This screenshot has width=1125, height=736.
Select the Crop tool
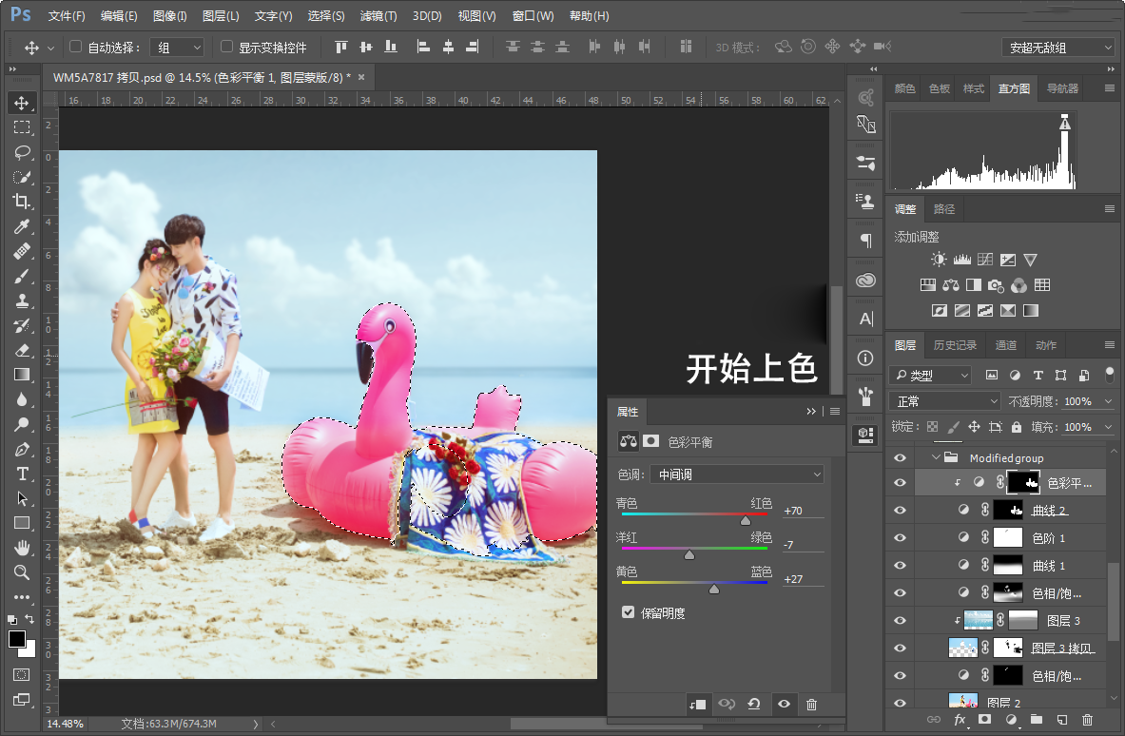point(22,202)
